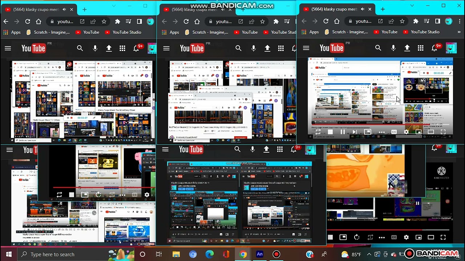The image size is (465, 261).
Task: Open the Chrome profile avatar in the top-right window
Action: tap(448, 21)
